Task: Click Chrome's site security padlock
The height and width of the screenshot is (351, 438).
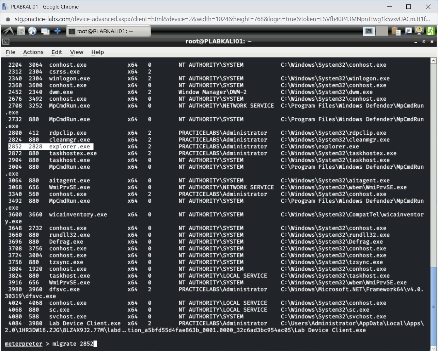Action: [7, 20]
